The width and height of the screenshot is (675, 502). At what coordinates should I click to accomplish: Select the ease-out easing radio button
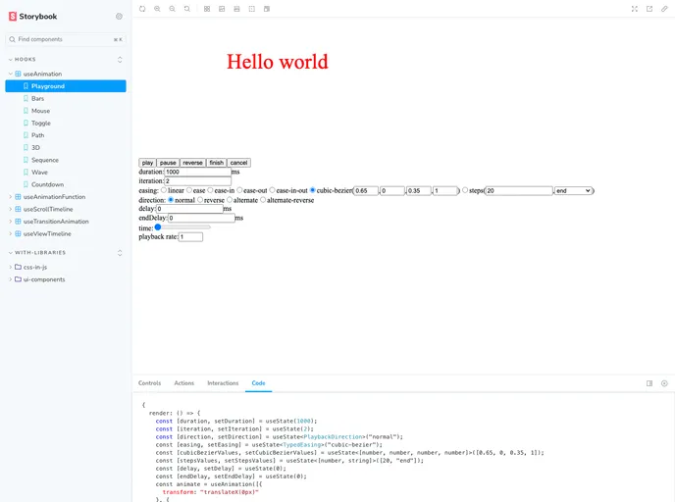(x=239, y=190)
